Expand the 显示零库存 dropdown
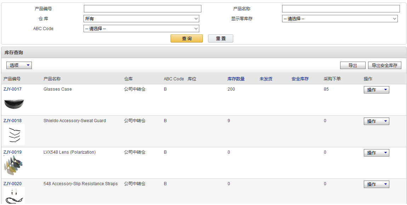 tap(340, 19)
